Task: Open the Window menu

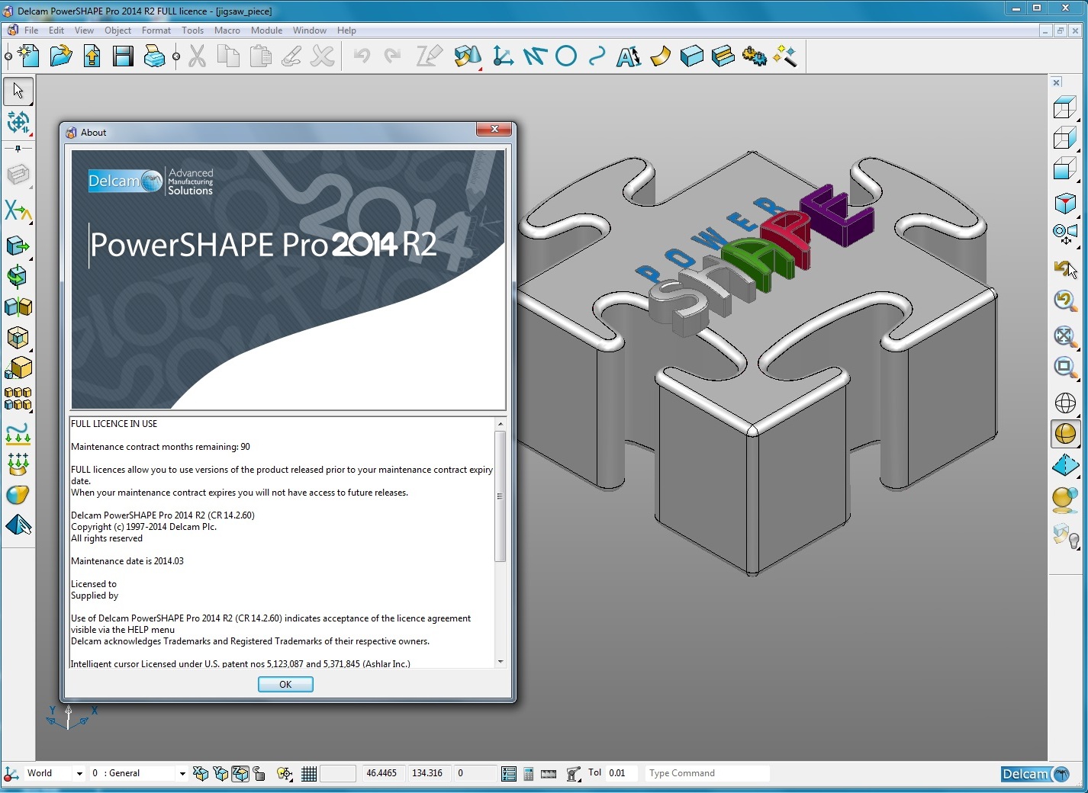Action: click(309, 30)
